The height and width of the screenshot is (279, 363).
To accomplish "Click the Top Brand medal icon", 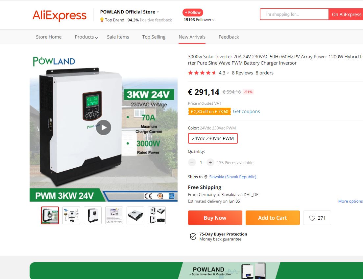I will click(x=102, y=20).
